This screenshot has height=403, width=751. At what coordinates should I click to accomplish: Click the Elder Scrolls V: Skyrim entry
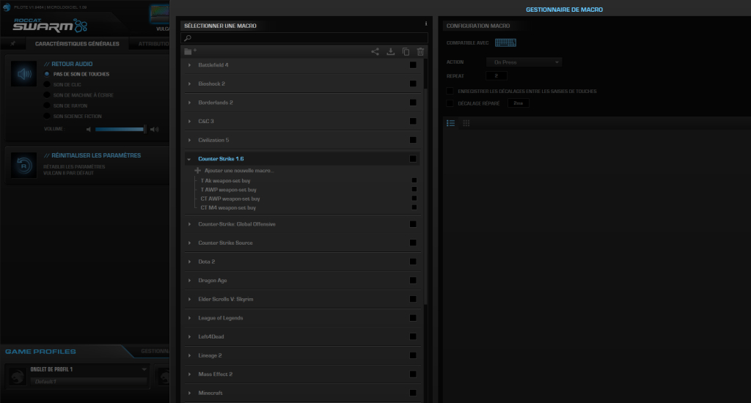coord(302,299)
